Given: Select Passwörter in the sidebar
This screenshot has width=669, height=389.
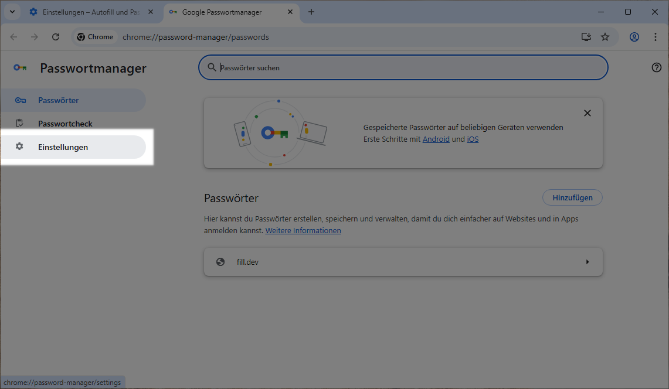Looking at the screenshot, I should point(73,100).
